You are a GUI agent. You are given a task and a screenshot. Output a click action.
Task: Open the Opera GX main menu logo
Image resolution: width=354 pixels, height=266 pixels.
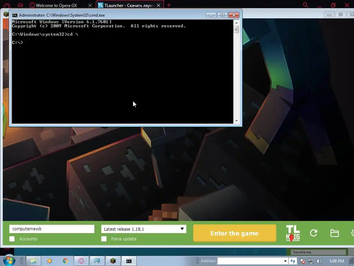[7, 6]
